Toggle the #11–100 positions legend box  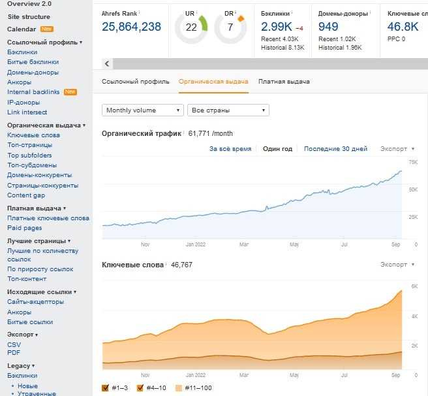[179, 388]
